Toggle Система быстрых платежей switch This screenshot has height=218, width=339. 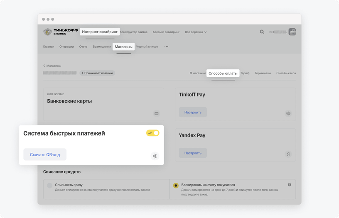click(152, 133)
